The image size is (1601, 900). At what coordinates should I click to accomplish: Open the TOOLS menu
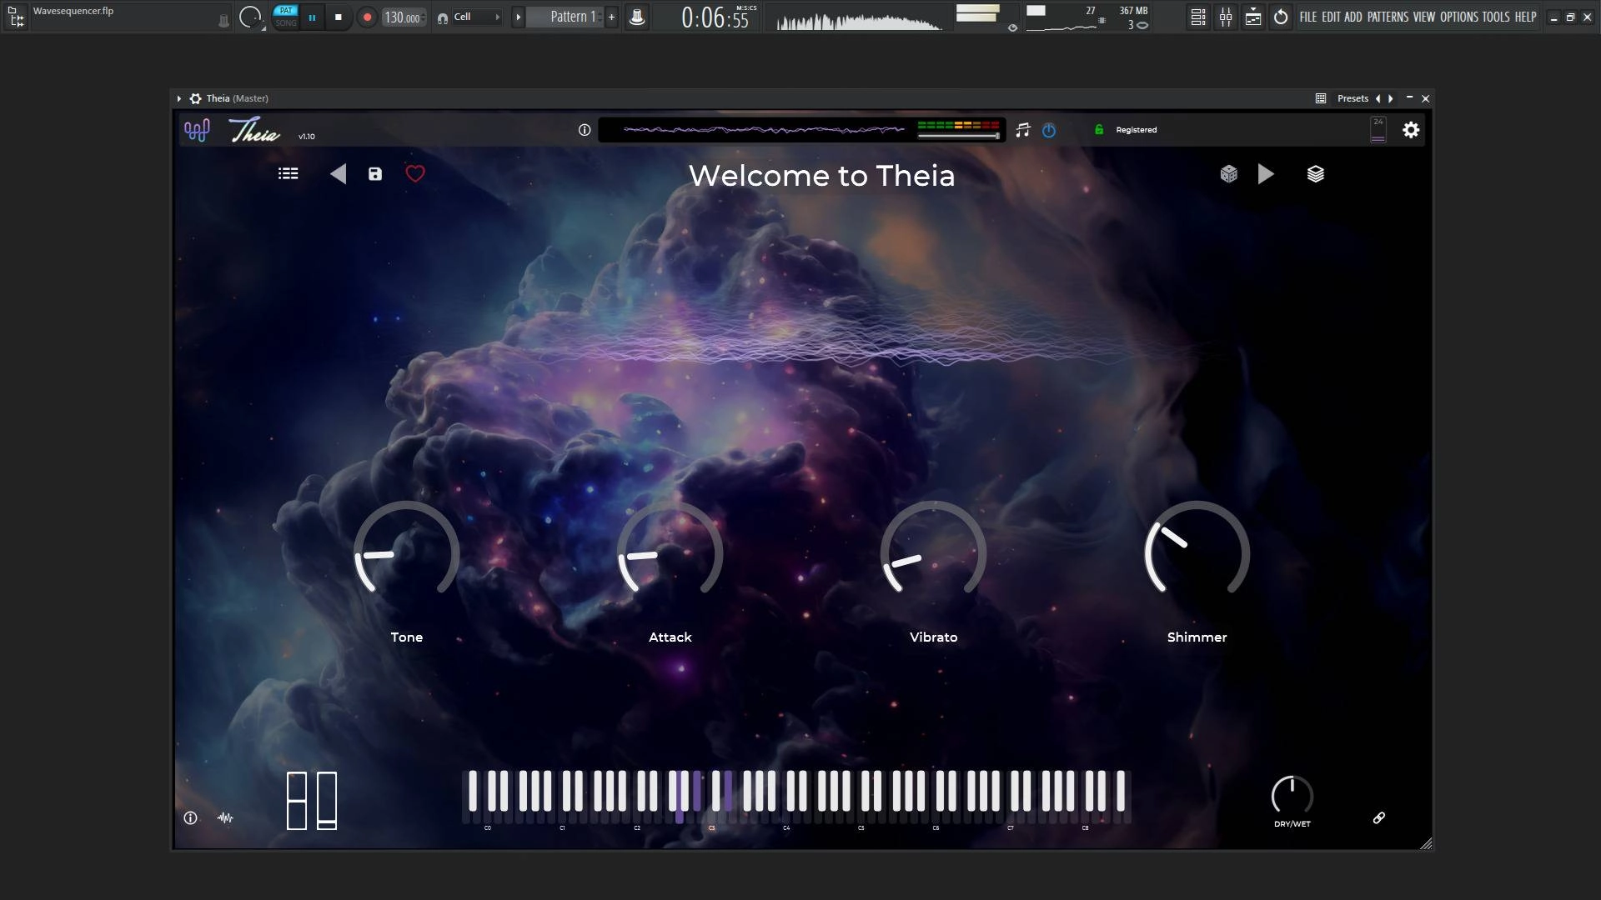point(1496,17)
